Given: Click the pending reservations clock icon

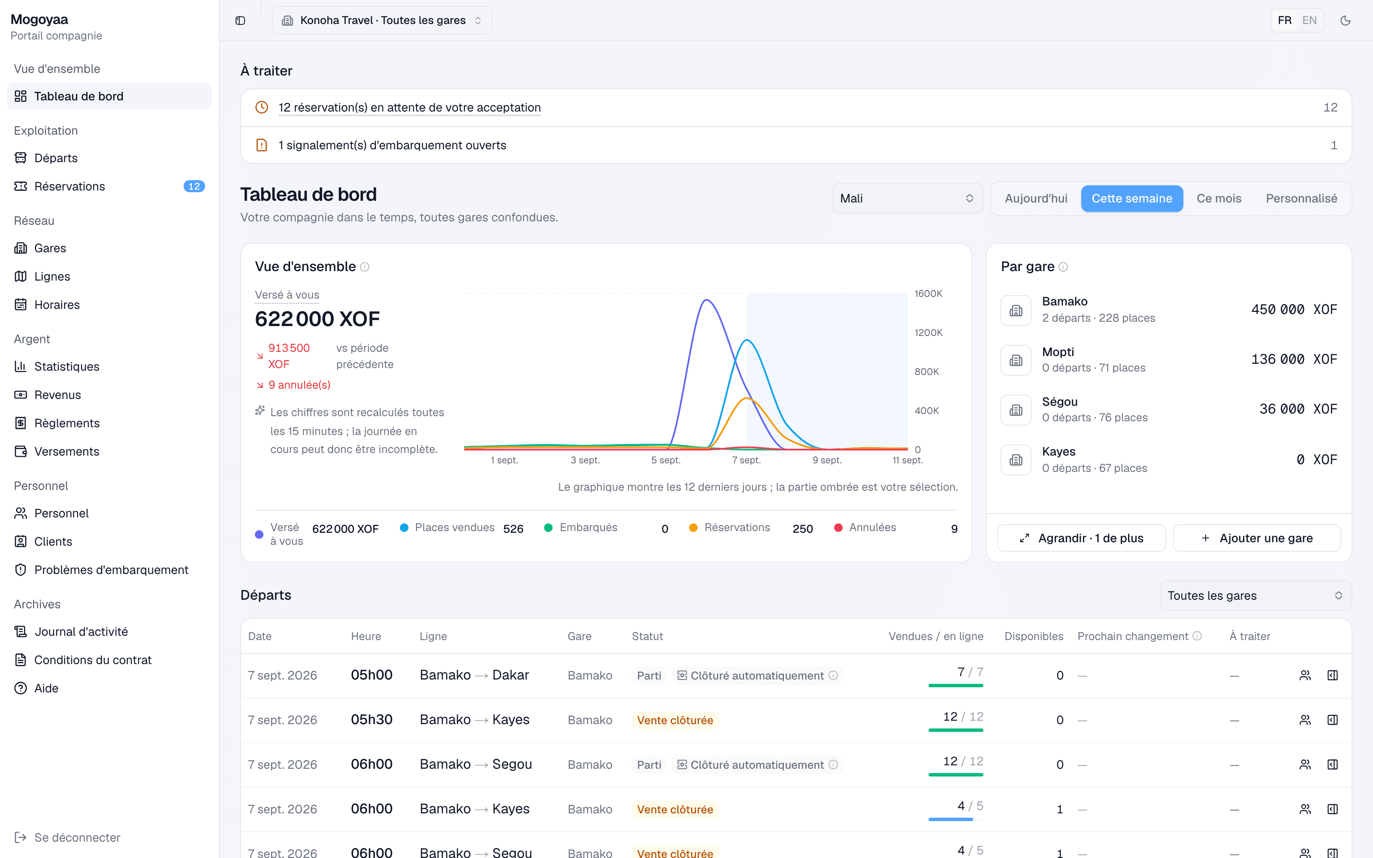Looking at the screenshot, I should pyautogui.click(x=262, y=107).
